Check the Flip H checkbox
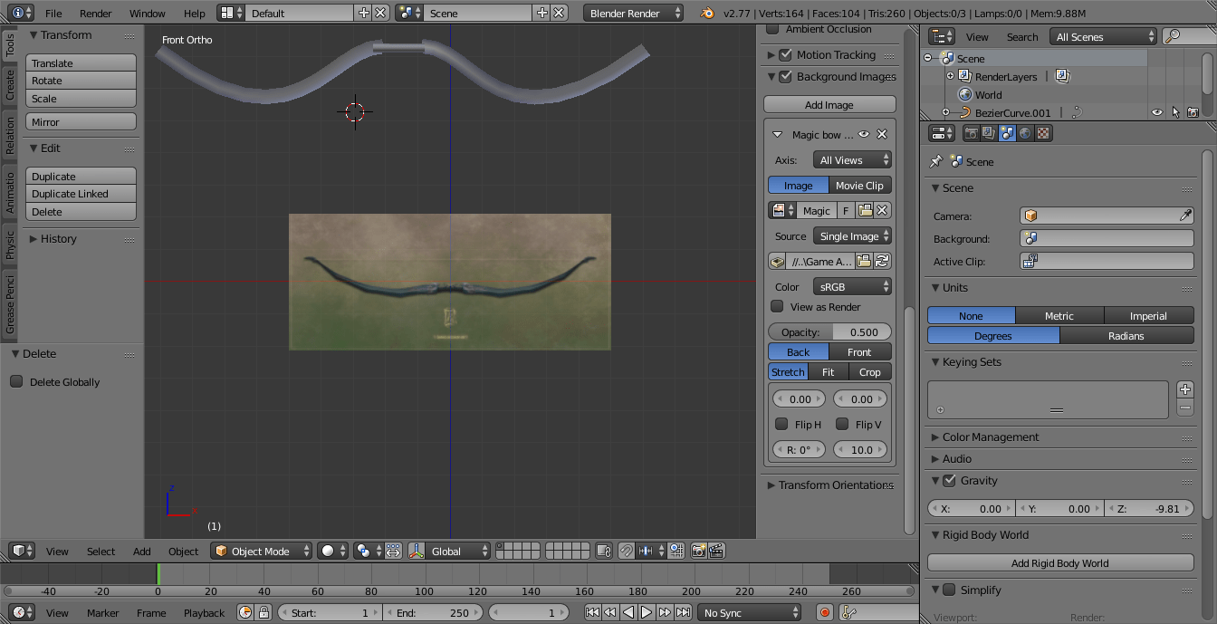The width and height of the screenshot is (1217, 624). click(782, 424)
